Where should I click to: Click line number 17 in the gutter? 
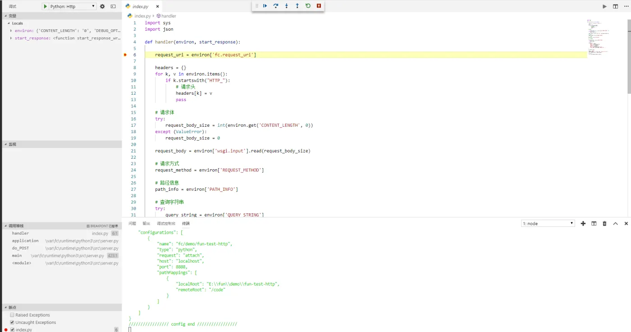pyautogui.click(x=133, y=125)
